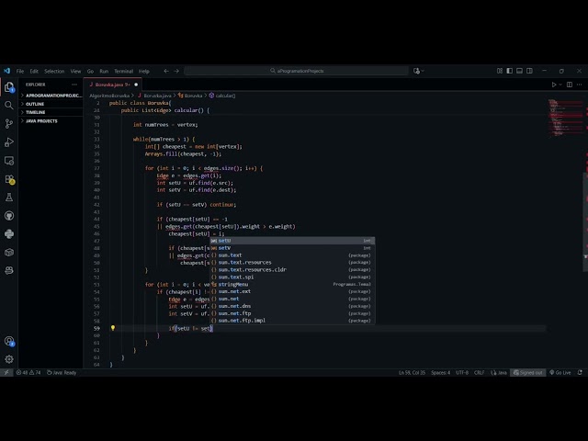Open Source Control view

(9, 124)
